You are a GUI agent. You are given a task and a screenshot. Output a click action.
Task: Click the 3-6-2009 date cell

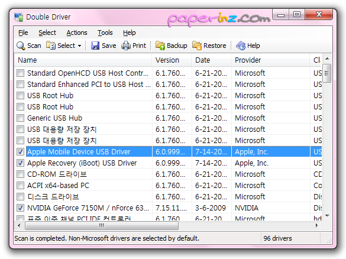[x=211, y=208]
